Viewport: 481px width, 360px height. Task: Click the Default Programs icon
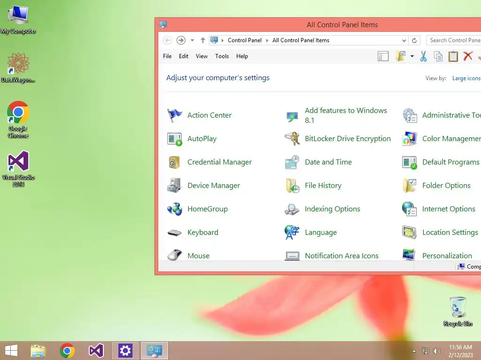coord(410,162)
